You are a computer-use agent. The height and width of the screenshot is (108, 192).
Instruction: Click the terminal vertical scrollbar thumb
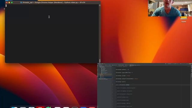click(x=100, y=61)
